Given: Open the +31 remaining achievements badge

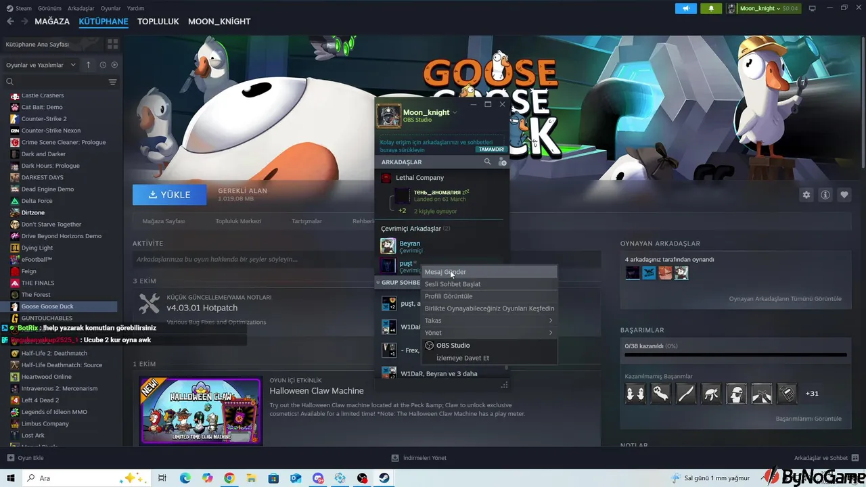Looking at the screenshot, I should (812, 394).
